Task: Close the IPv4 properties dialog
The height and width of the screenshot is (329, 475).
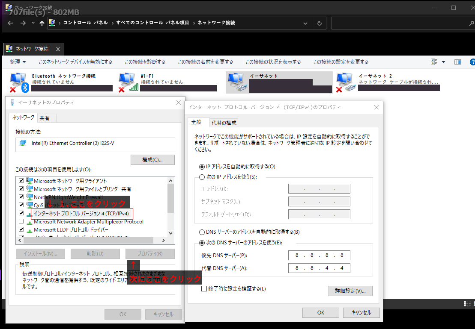Action: point(376,107)
